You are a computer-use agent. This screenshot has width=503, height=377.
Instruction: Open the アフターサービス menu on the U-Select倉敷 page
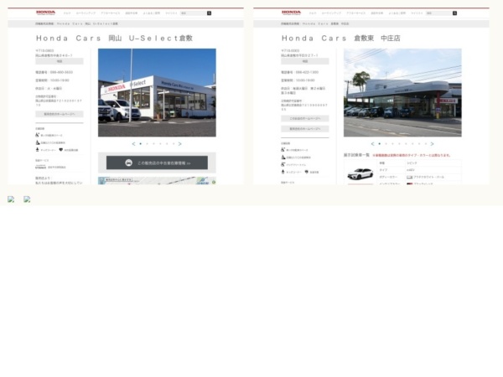[x=111, y=13]
